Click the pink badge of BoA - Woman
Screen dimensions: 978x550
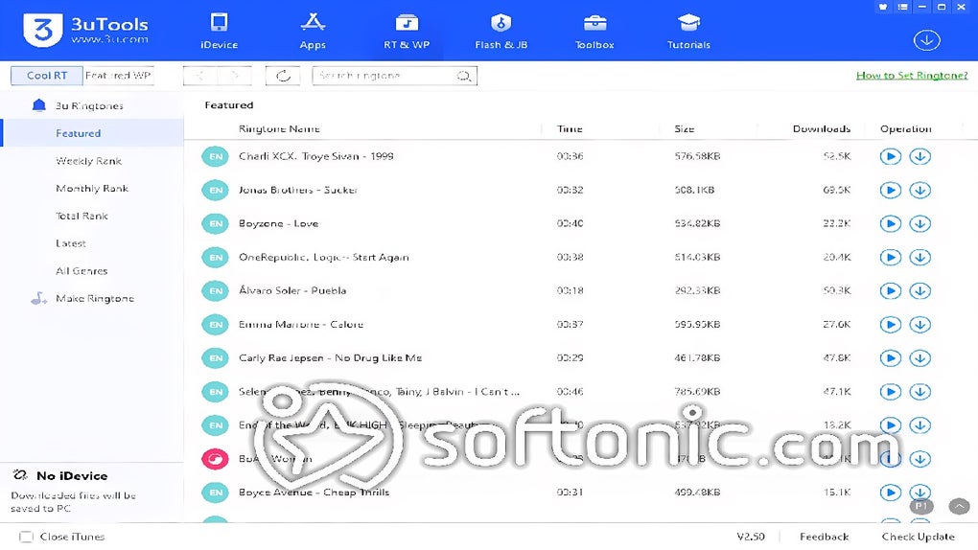tap(216, 460)
